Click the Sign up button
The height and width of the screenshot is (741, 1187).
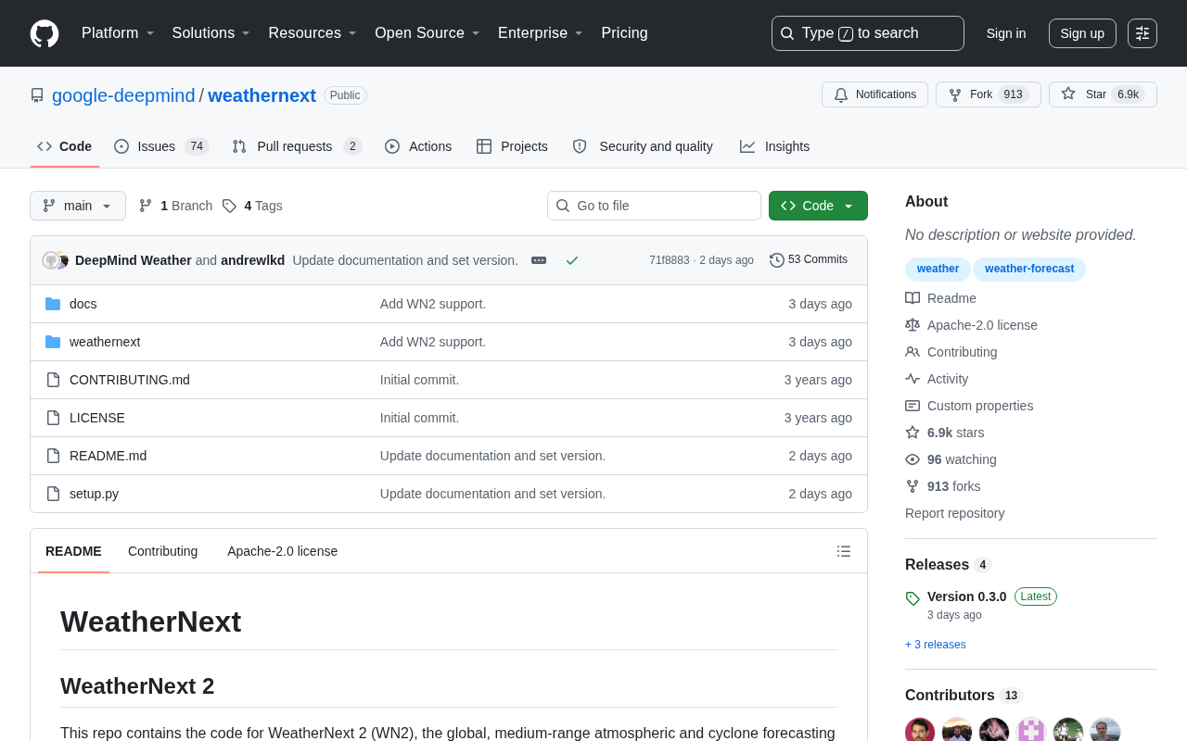(1082, 33)
